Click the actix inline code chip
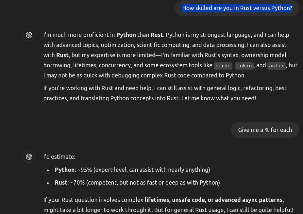This screenshot has width=303, height=214. pyautogui.click(x=277, y=66)
